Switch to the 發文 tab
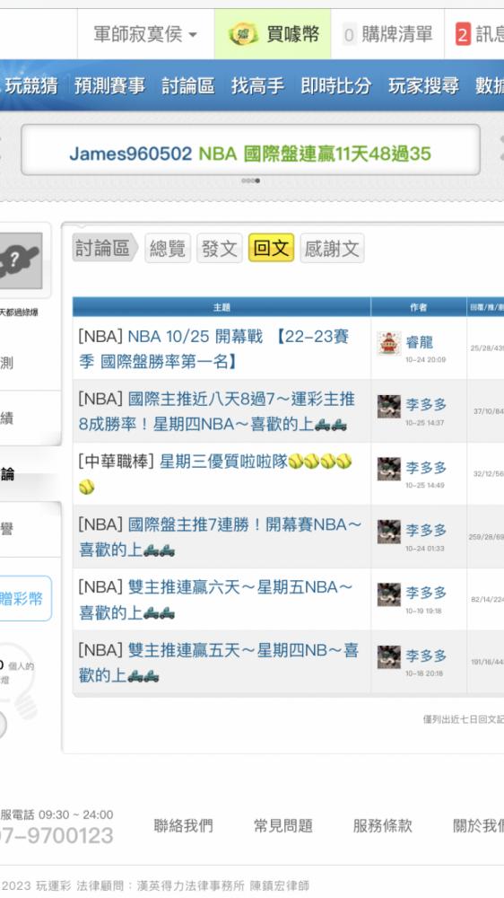Viewport: 504px width, 898px height. pyautogui.click(x=220, y=248)
